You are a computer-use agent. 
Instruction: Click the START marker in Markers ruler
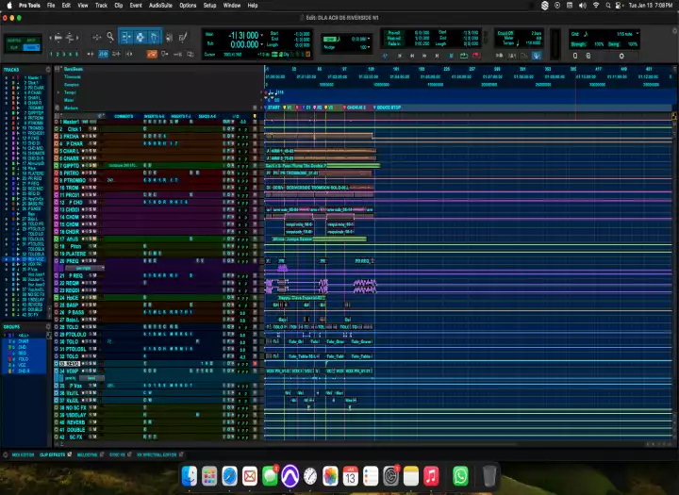[272, 107]
